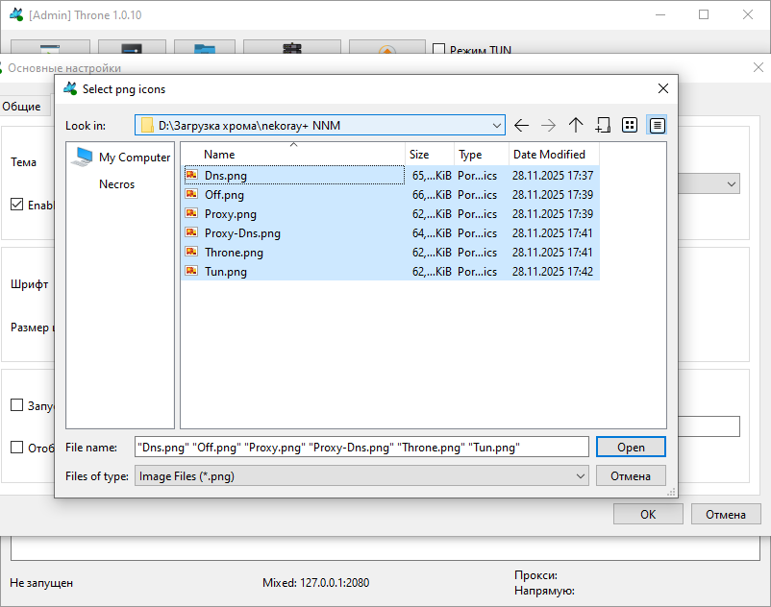This screenshot has height=607, width=771.
Task: Click the Select png icons title icon
Action: pyautogui.click(x=70, y=89)
